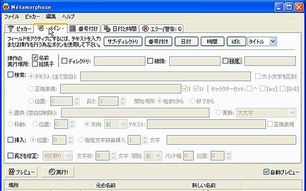Viewport: 306px width, 191px height.
Task: Click the ディレクトリ text field
Action: click(120, 61)
